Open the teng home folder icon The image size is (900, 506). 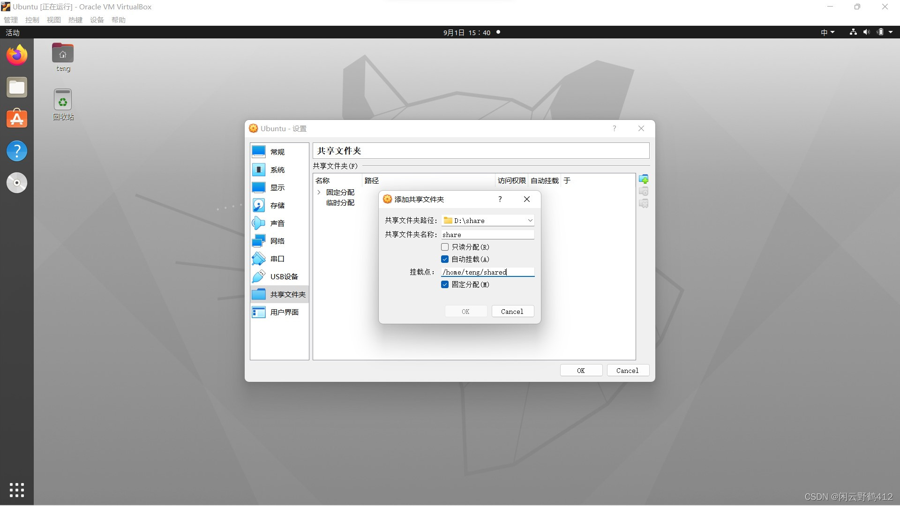tap(63, 58)
